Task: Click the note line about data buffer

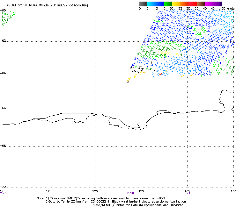Action: (115, 202)
